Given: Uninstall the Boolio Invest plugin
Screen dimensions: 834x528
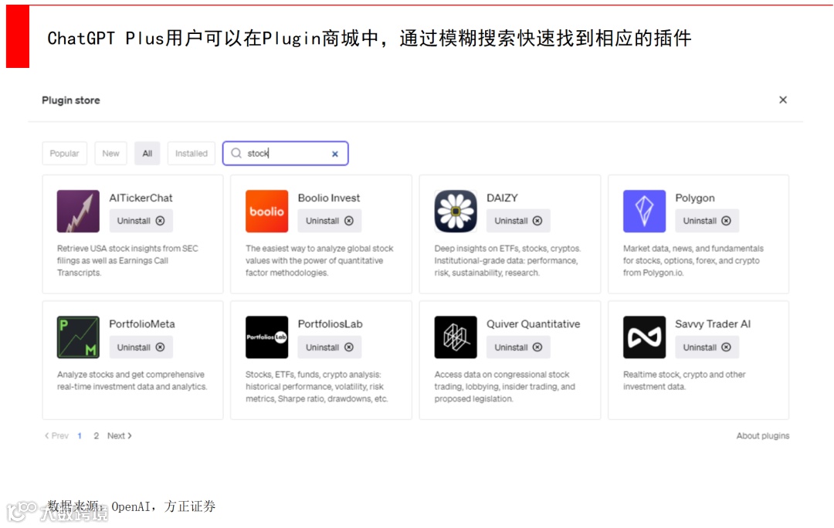Looking at the screenshot, I should coord(329,221).
